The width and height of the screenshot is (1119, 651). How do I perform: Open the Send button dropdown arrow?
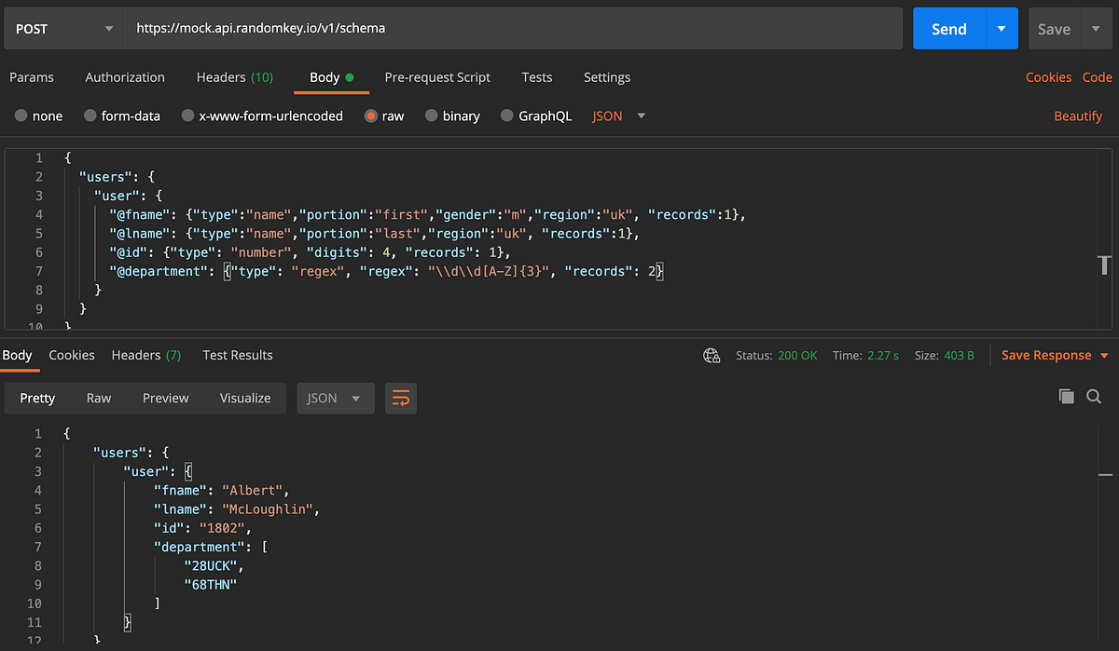(1002, 29)
